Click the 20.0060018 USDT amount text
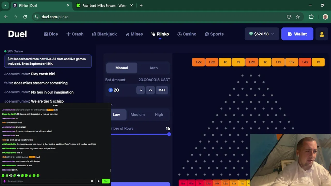 (154, 80)
